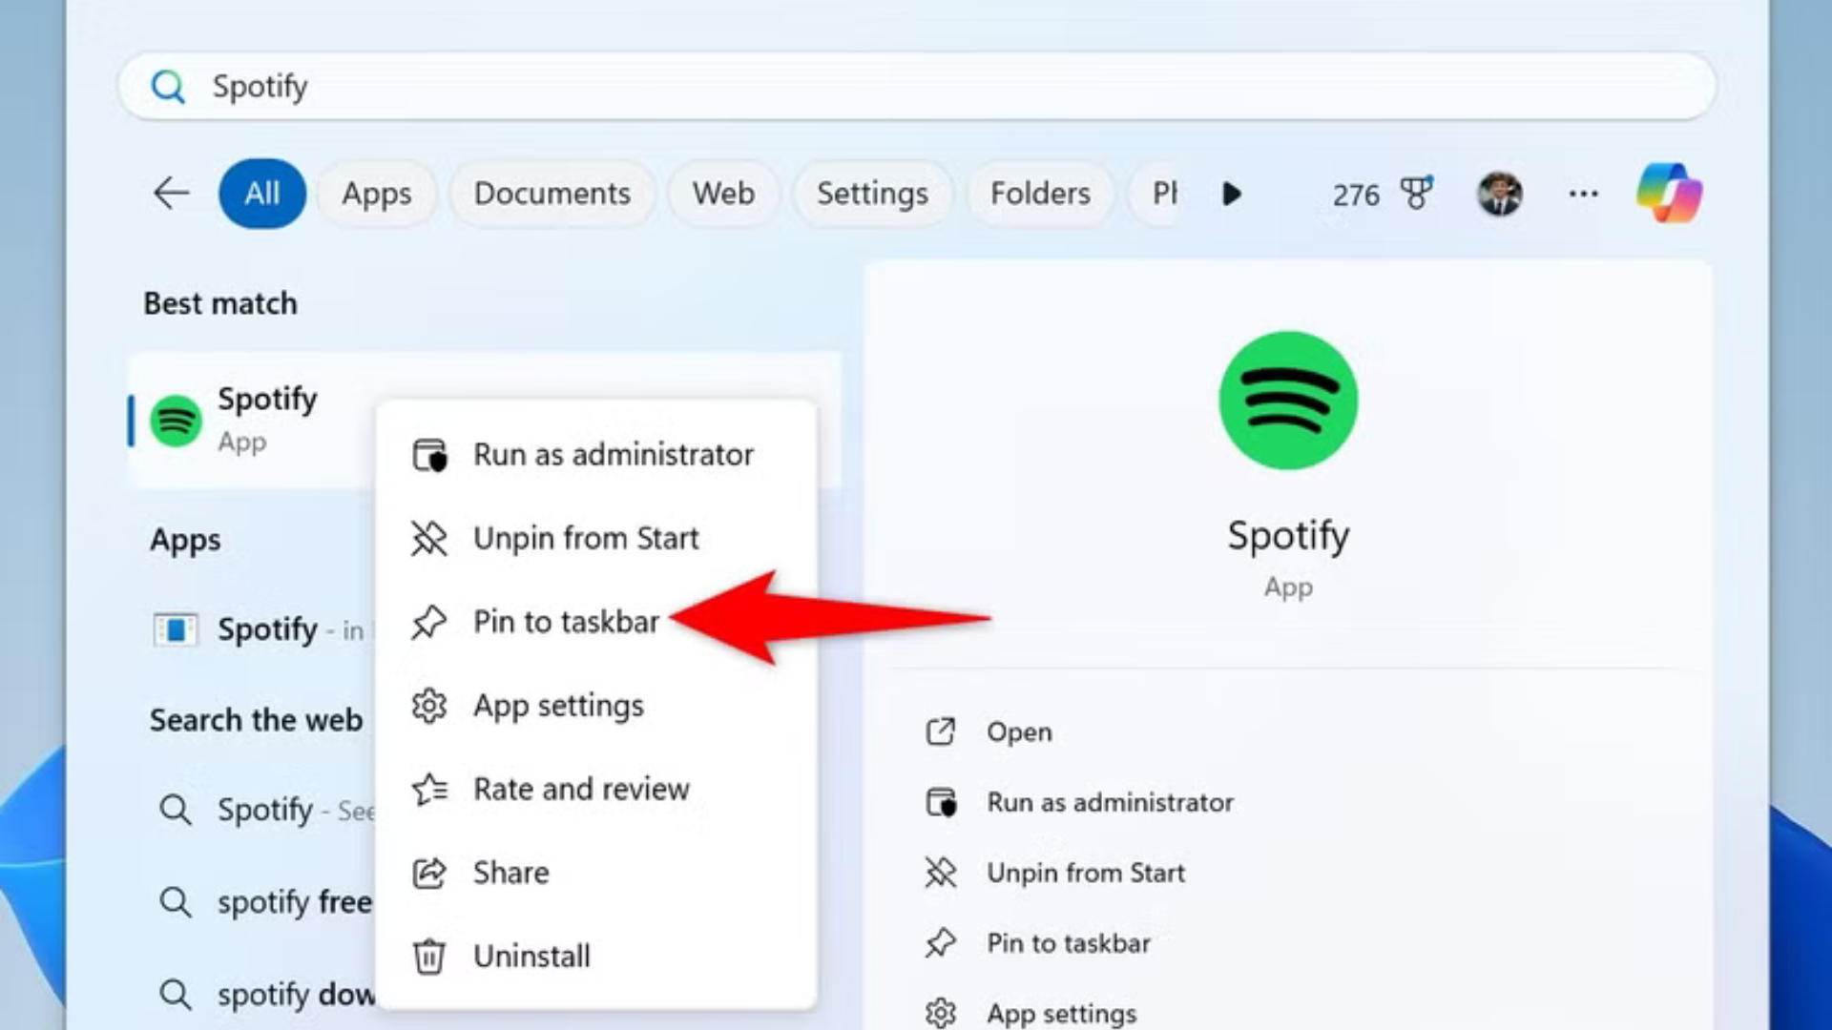Switch to the Apps filter tab
Screen dimensions: 1832x1030
point(377,194)
